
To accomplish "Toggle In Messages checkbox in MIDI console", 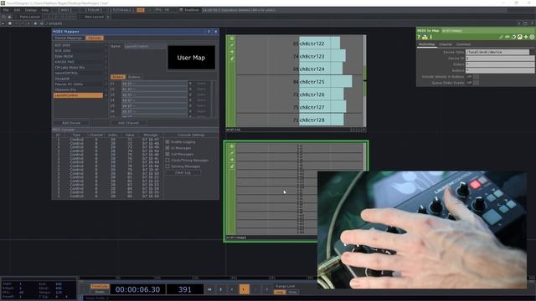I will (x=167, y=148).
